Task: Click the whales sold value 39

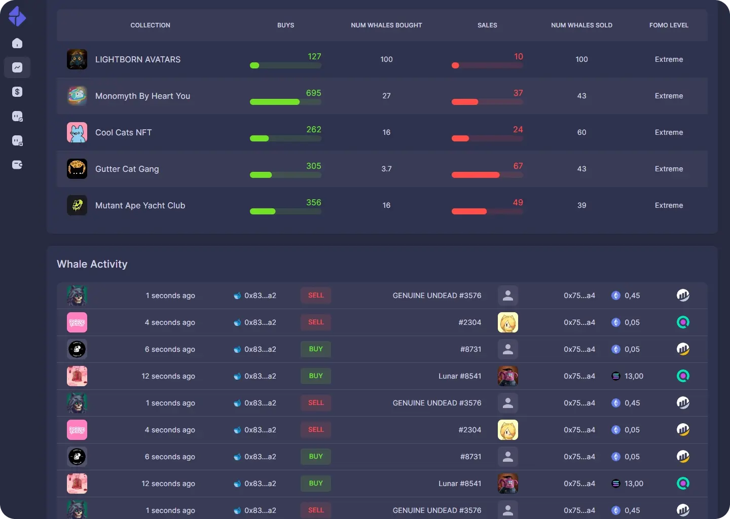Action: (x=581, y=205)
